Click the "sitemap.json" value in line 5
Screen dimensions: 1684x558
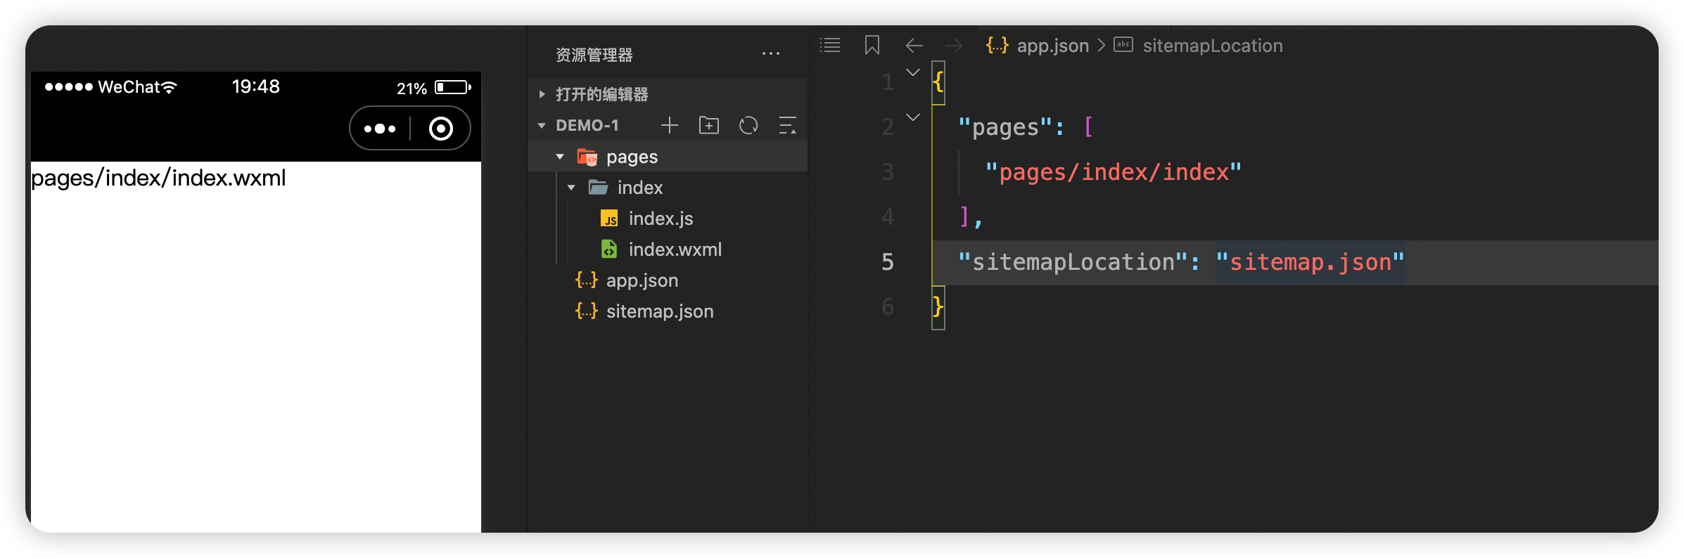click(1310, 262)
